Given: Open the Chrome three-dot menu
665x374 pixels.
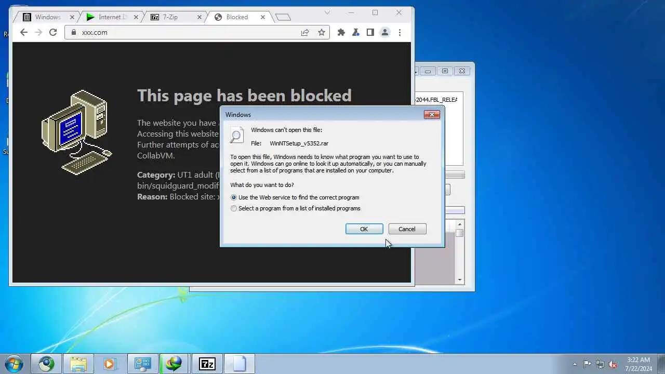Looking at the screenshot, I should click(x=400, y=32).
